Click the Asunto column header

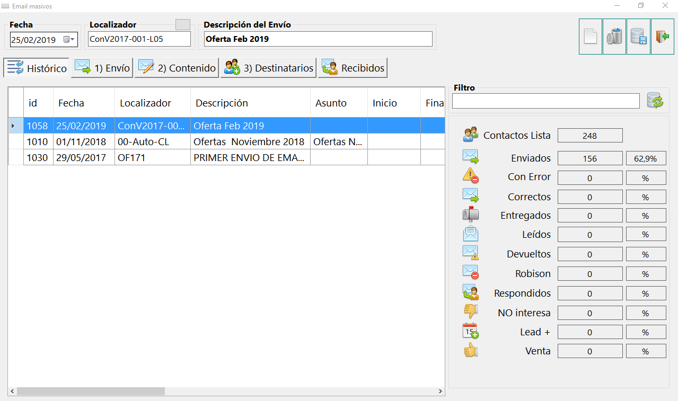[x=339, y=103]
